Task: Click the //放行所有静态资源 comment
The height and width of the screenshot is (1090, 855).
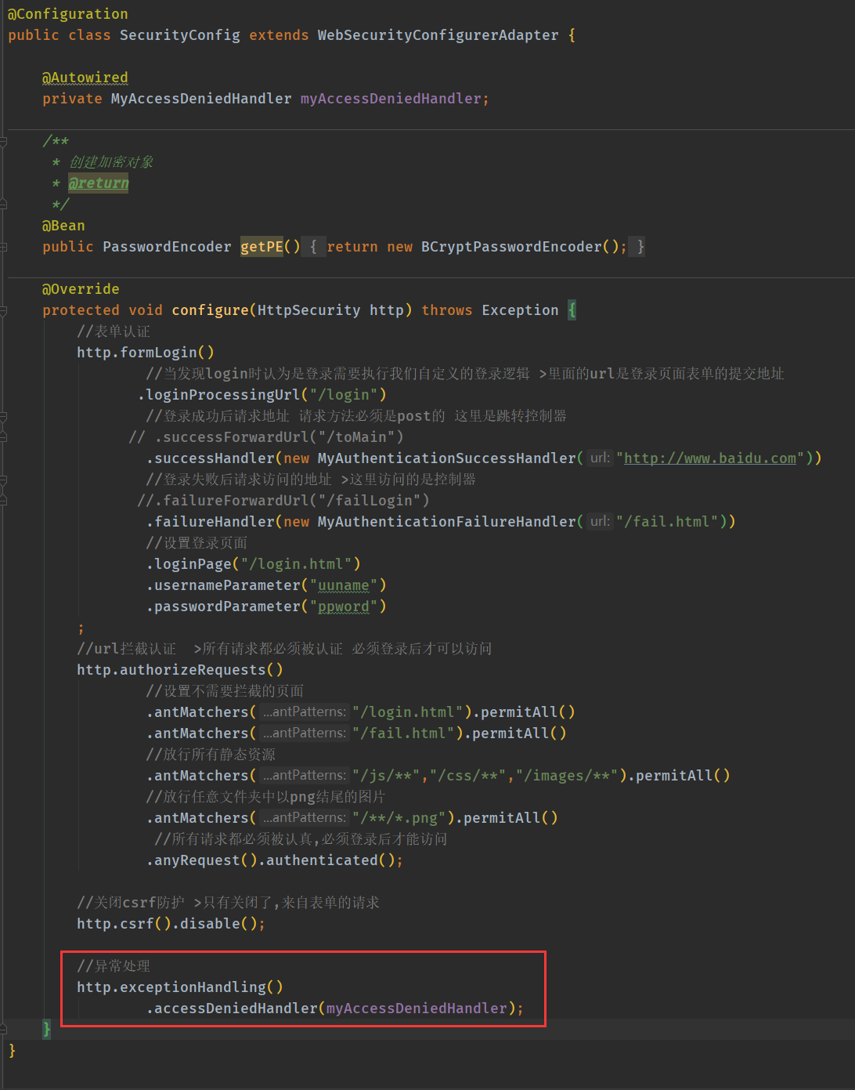Action: (x=211, y=755)
